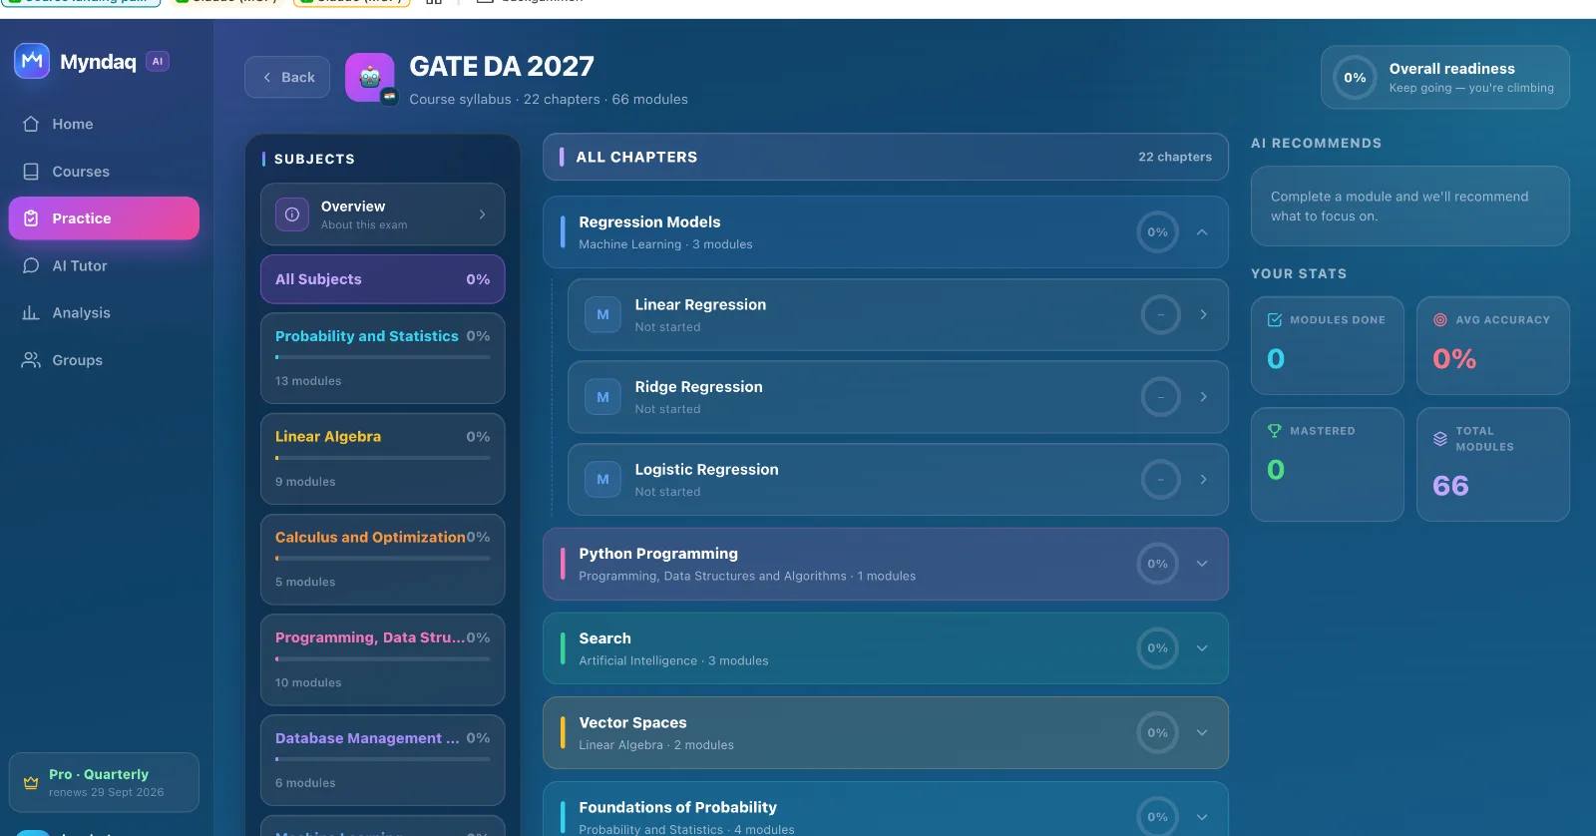This screenshot has height=836, width=1596.
Task: Click the Search chapter 0% ring
Action: 1157,648
